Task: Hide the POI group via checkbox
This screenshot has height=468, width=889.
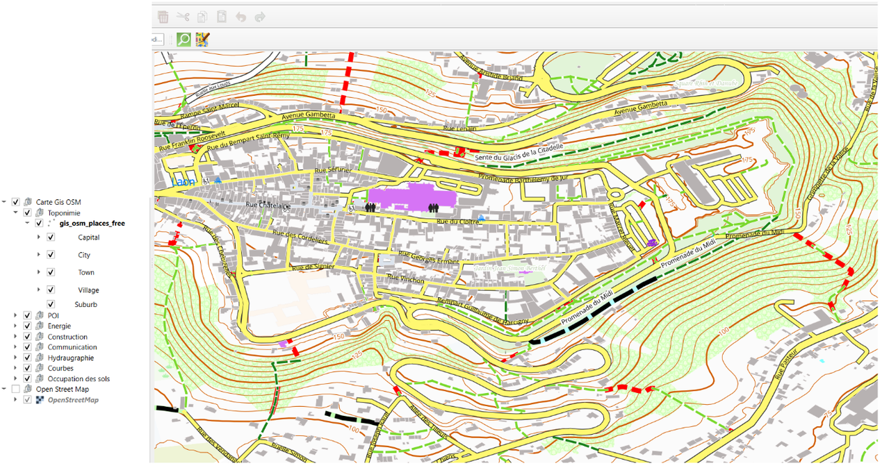Action: pyautogui.click(x=27, y=315)
